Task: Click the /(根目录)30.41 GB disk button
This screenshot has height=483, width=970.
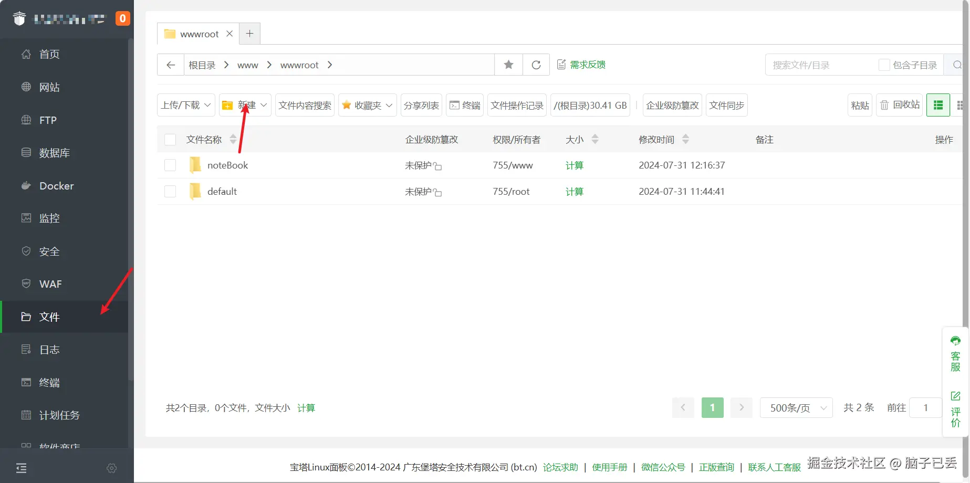Action: click(x=590, y=105)
